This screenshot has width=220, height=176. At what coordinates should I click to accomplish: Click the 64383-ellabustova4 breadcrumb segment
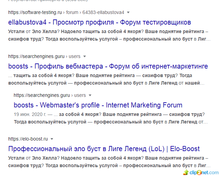point(103,12)
